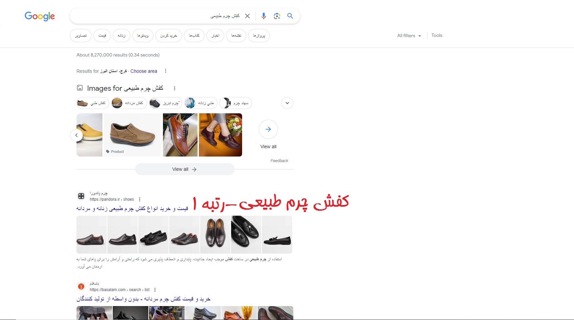This screenshot has width=574, height=320.
Task: Click the wide View all button
Action: coord(185,169)
